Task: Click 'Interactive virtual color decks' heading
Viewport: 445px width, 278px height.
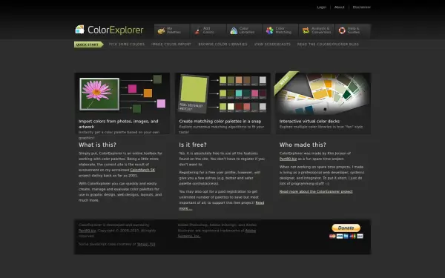Action: [x=309, y=121]
